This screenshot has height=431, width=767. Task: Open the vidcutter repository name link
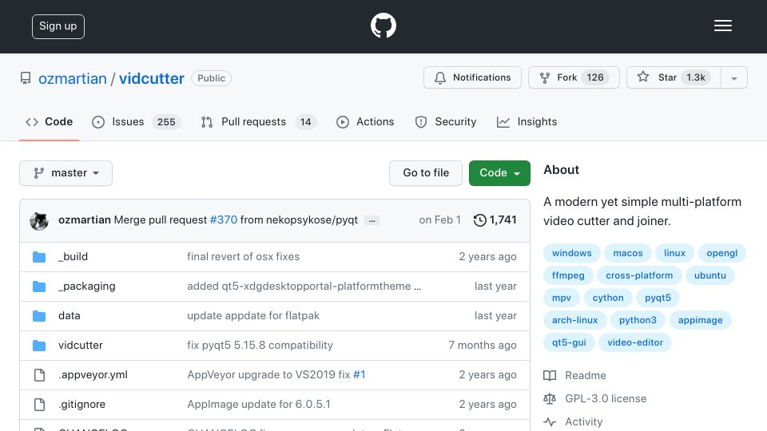pyautogui.click(x=152, y=79)
